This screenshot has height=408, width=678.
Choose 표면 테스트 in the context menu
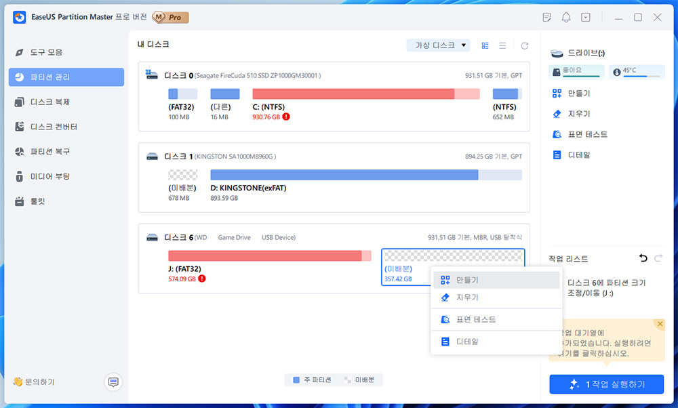(x=496, y=320)
